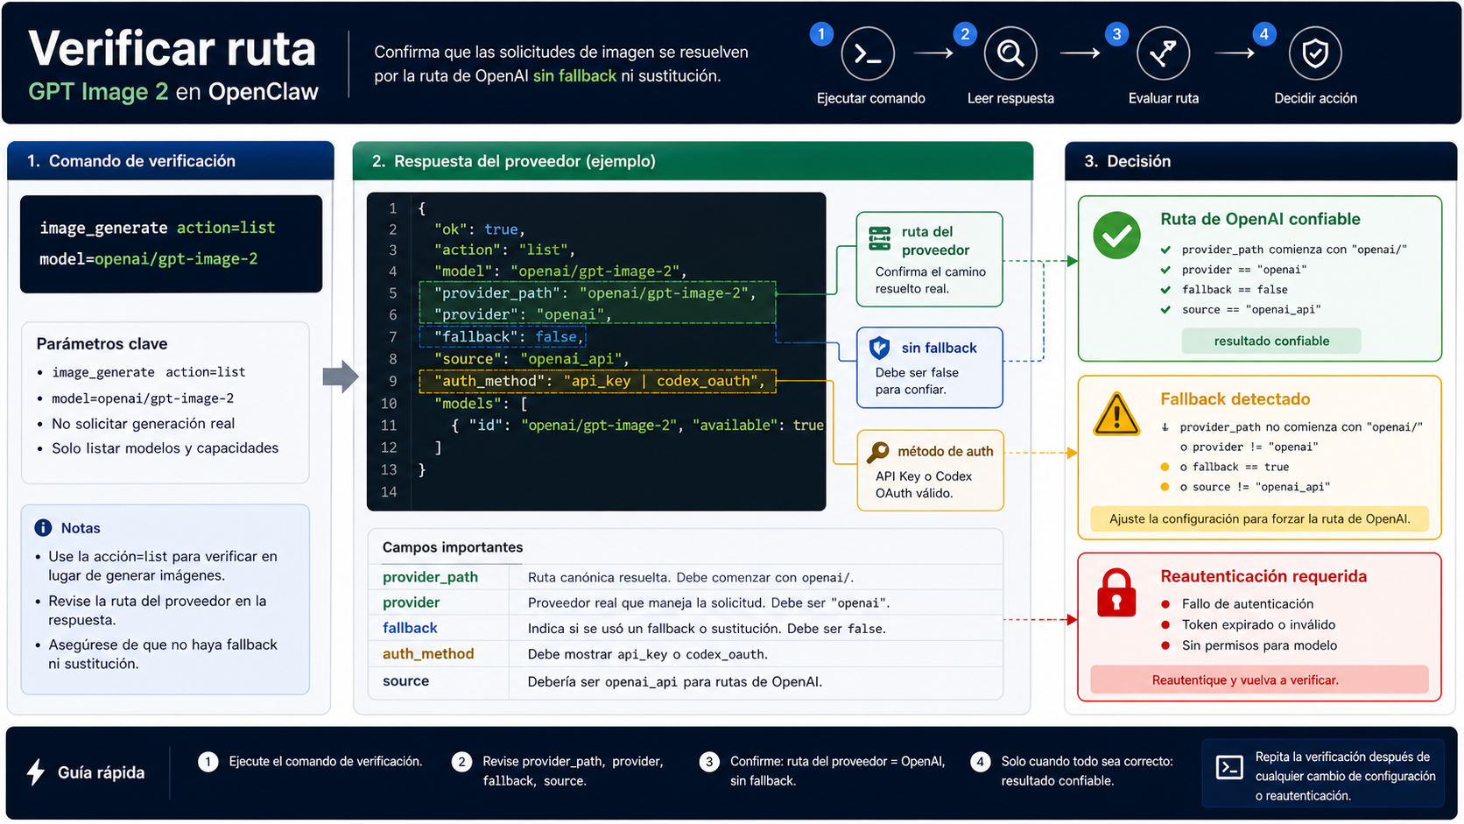1464x824 pixels.
Task: Click 'Fallo de autenticación' bullet
Action: click(1248, 603)
